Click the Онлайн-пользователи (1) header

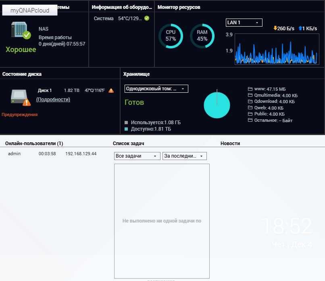(34, 144)
